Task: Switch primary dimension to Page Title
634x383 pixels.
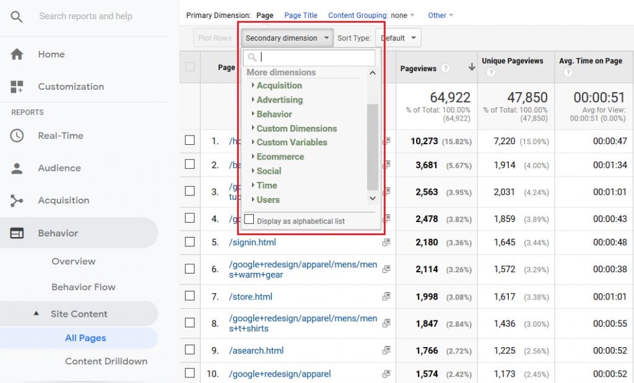Action: 301,15
